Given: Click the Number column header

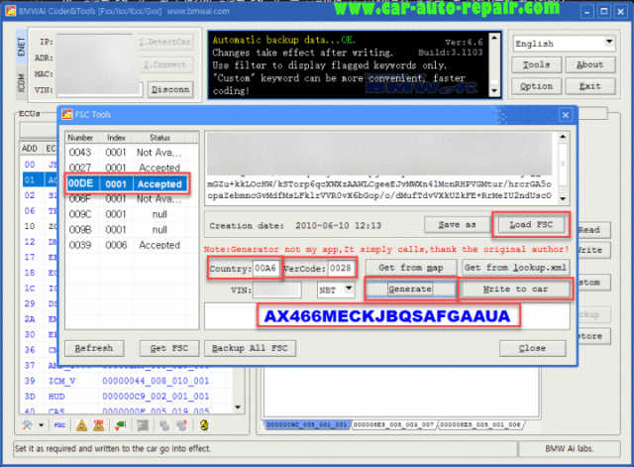Looking at the screenshot, I should [x=80, y=138].
